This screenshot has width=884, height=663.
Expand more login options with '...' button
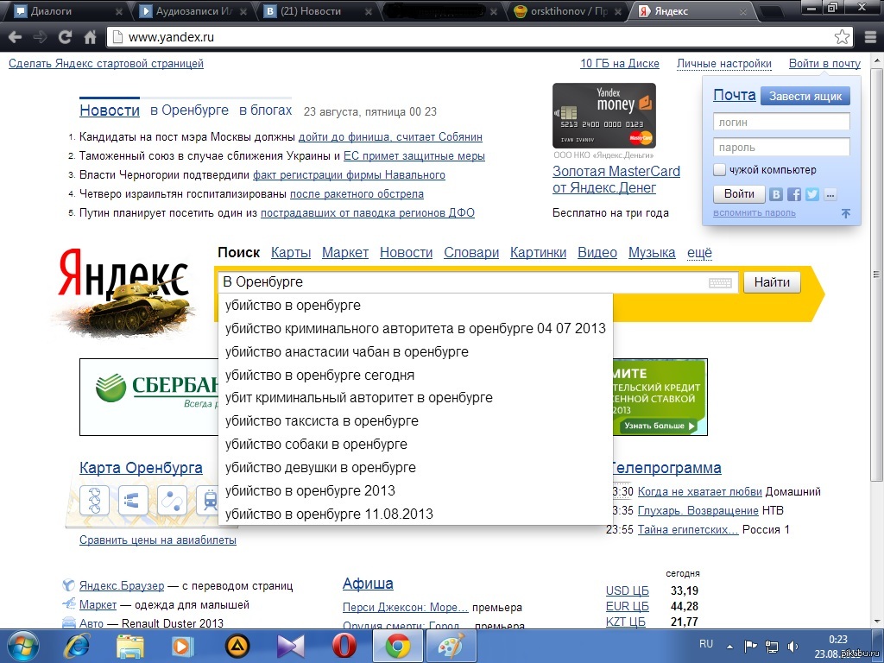point(830,194)
